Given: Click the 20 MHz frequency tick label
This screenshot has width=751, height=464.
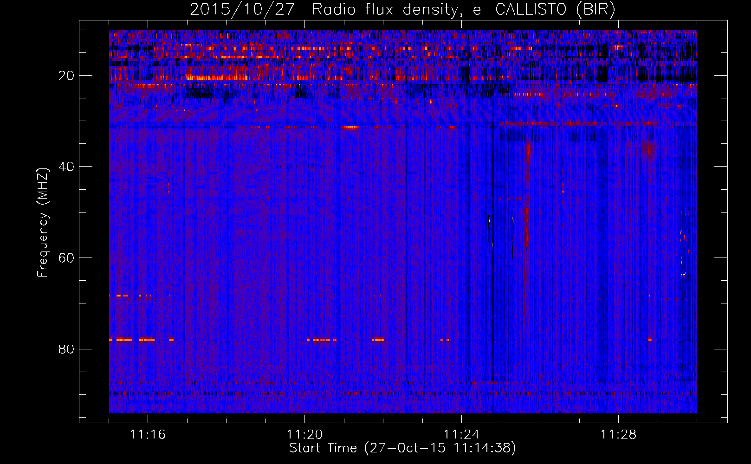Looking at the screenshot, I should (x=67, y=76).
